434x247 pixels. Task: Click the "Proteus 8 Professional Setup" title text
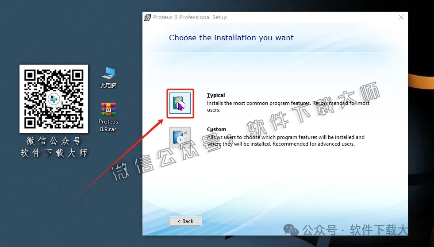coord(190,17)
